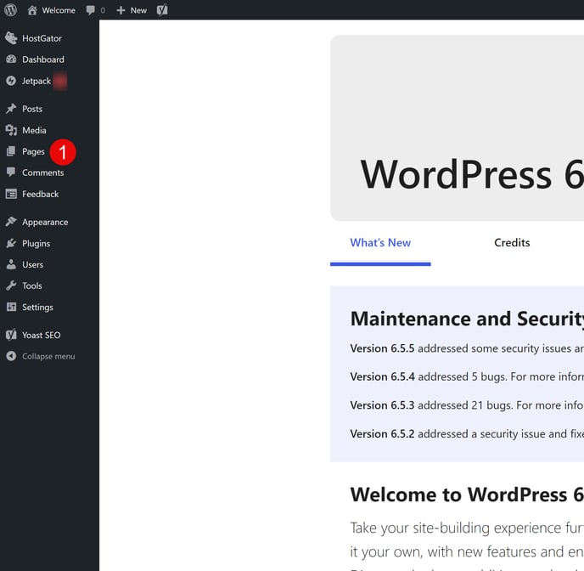Go to Dashboard in sidebar
584x571 pixels.
pyautogui.click(x=42, y=59)
